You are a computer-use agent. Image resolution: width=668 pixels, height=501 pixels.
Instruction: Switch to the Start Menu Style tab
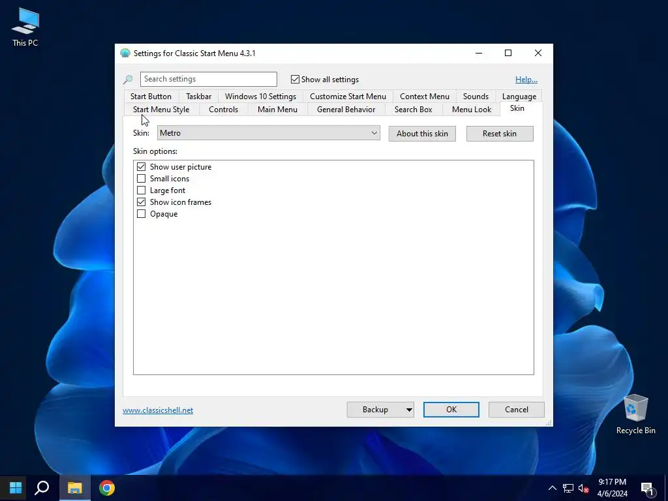tap(161, 110)
